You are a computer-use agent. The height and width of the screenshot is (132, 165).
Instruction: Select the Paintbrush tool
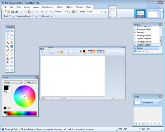pyautogui.click(x=8, y=50)
